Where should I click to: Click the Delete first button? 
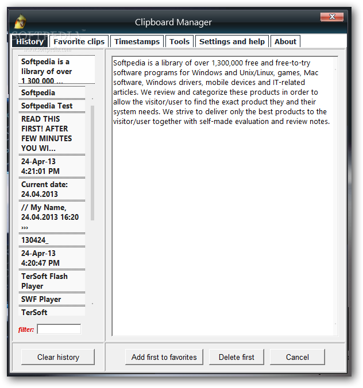(237, 357)
